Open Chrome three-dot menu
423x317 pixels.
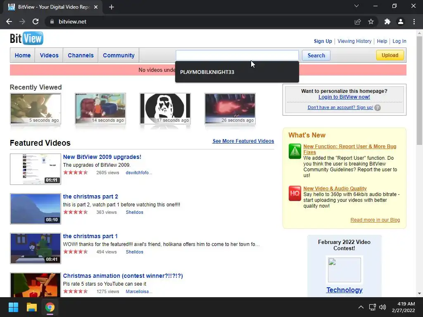click(x=414, y=21)
